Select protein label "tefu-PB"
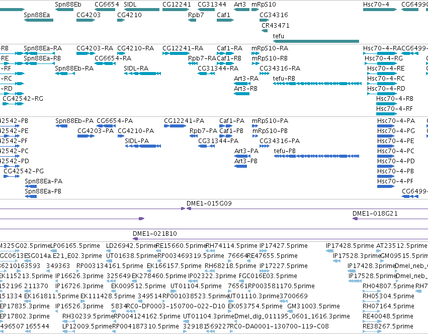Image resolution: width=428 pixels, height=334 pixels. tap(285, 152)
